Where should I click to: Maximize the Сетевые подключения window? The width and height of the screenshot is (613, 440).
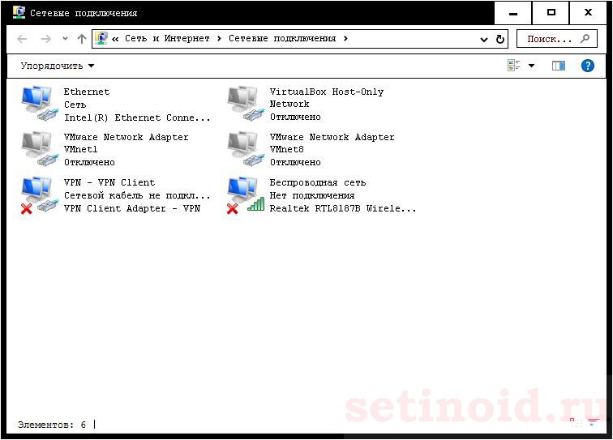click(551, 13)
